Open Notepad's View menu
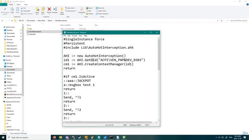 81,36
